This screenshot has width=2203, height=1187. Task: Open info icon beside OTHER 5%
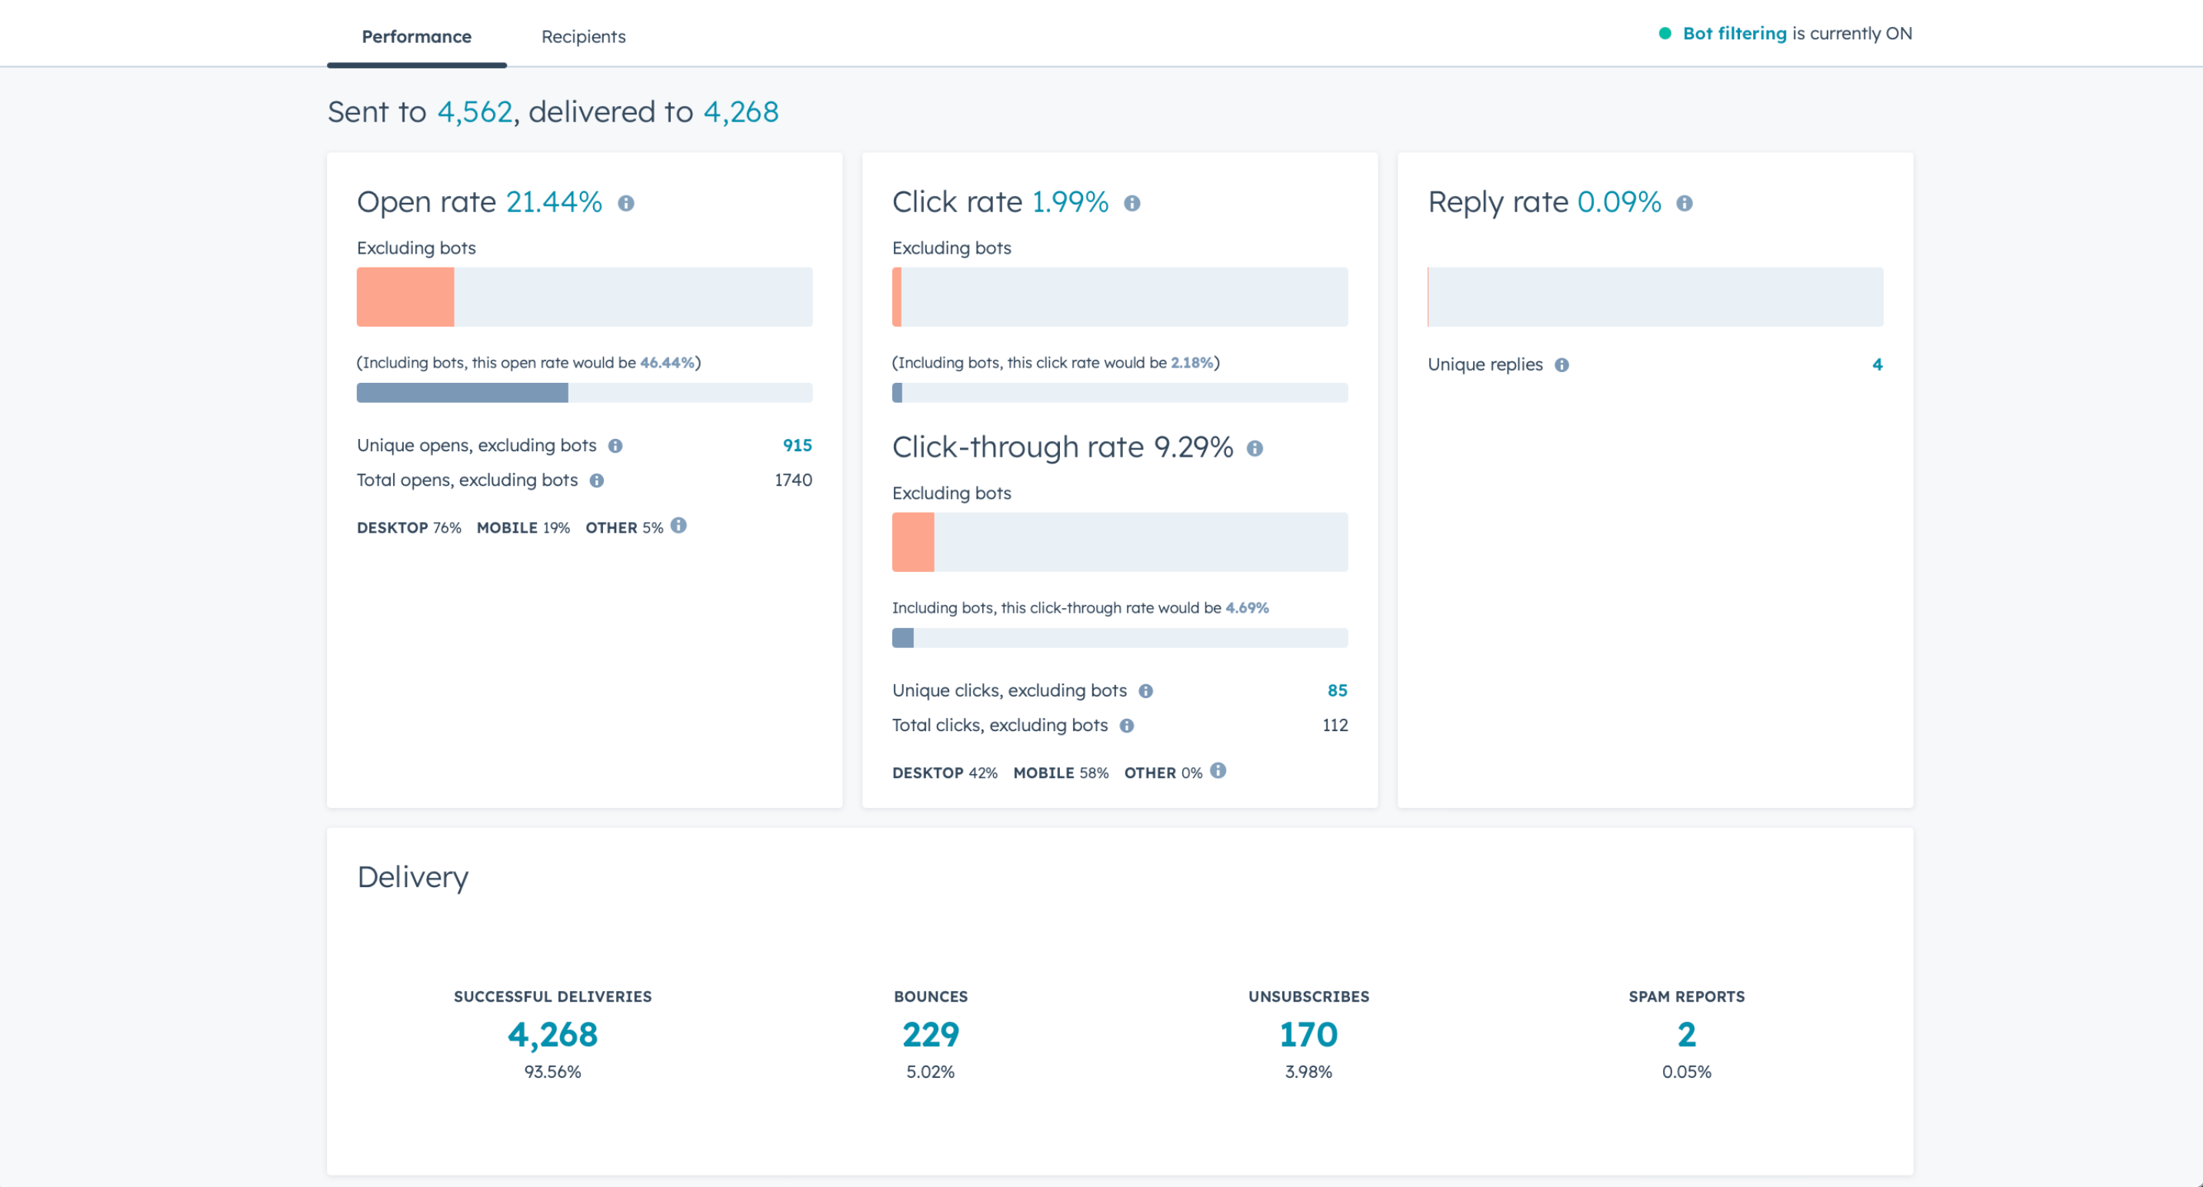pos(678,526)
